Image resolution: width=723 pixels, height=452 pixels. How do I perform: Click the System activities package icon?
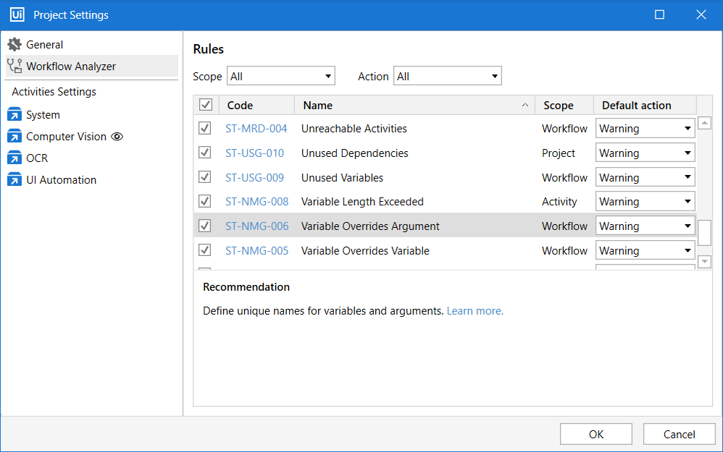[x=14, y=115]
